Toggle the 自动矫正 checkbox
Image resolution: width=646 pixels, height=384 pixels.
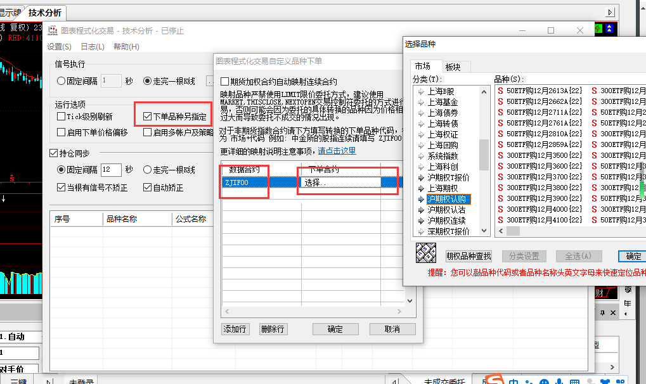click(x=147, y=188)
